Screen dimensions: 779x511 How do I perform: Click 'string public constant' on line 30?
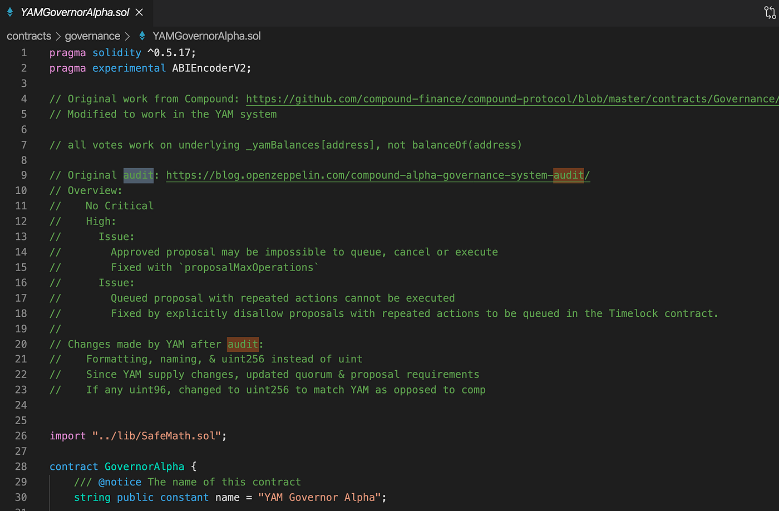point(141,498)
